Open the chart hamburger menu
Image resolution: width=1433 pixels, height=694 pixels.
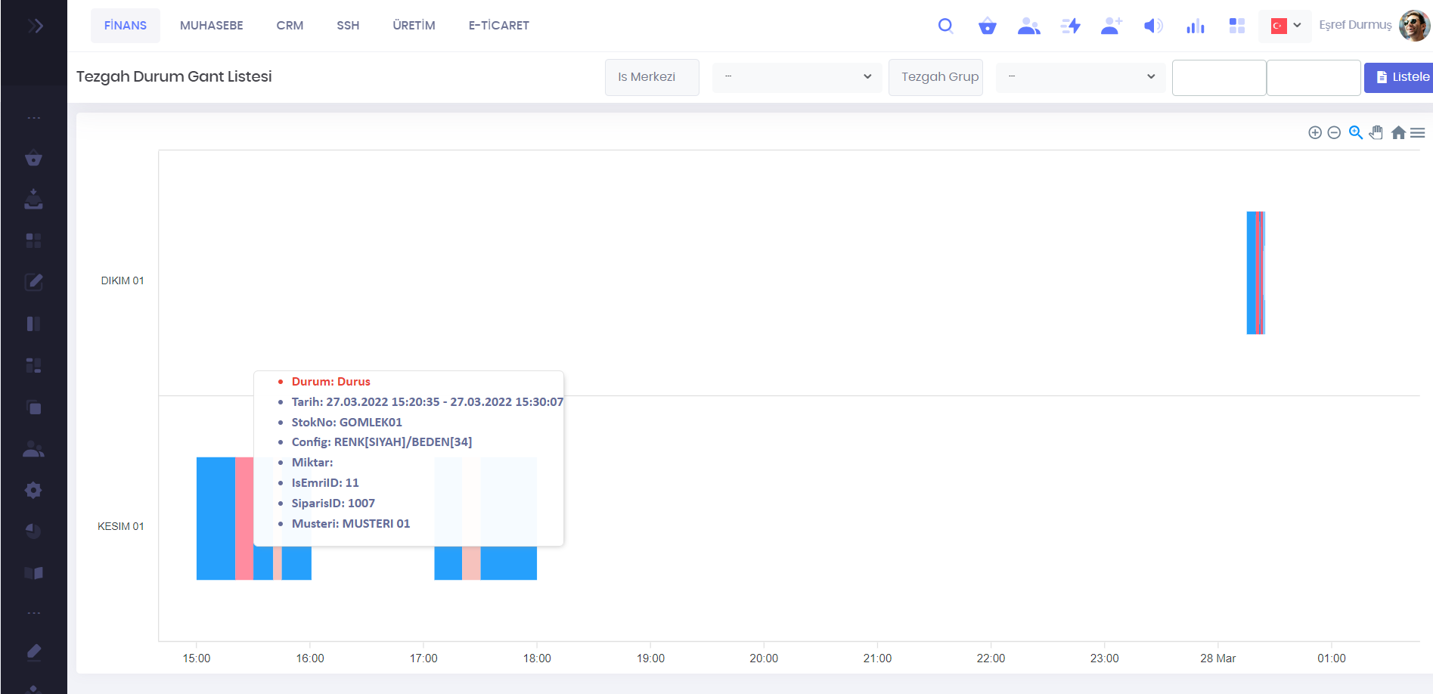pyautogui.click(x=1418, y=133)
